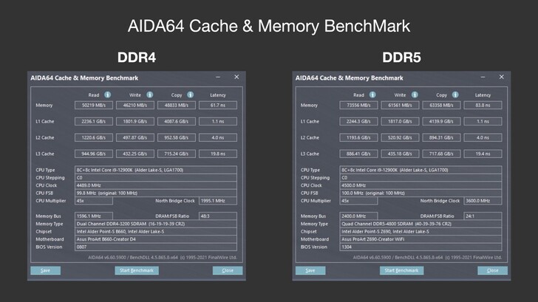Select Memory Write value 61561 MB/s
538x302 pixels.
400,106
